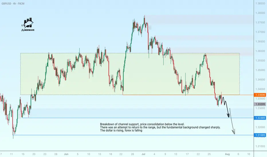This screenshot has height=157, width=267.
Task: Click the orange 1.33696 price label
Action: pyautogui.click(x=260, y=95)
